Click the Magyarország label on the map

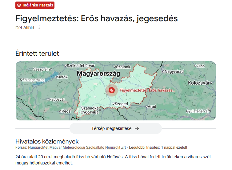point(98,73)
